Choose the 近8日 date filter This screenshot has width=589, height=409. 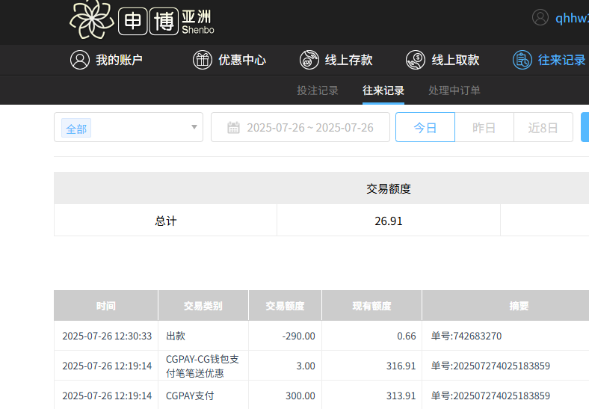tap(543, 128)
